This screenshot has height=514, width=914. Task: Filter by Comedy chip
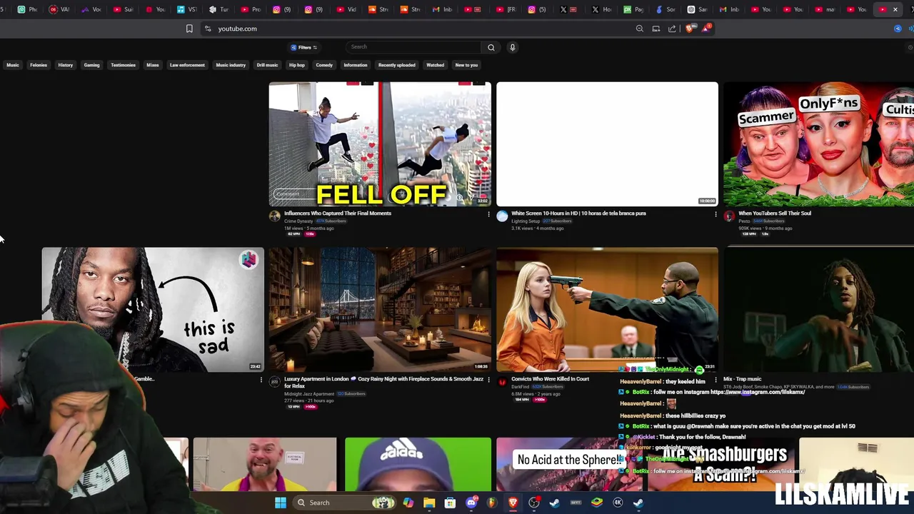(324, 65)
